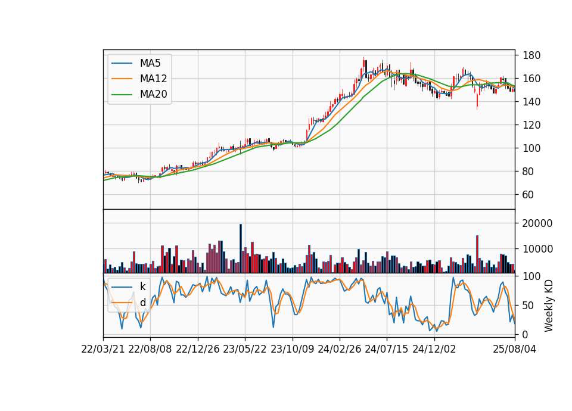Viewport: 572px width, 411px height.
Task: Click the 22/12/26 date label
Action: (198, 349)
